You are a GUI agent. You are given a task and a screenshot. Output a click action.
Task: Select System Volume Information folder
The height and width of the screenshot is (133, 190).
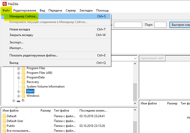point(45,87)
